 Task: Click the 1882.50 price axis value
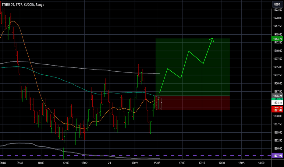pos(278,141)
